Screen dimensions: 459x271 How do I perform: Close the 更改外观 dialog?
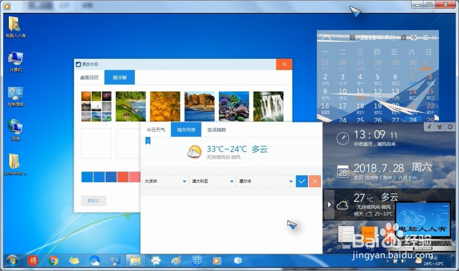point(284,64)
